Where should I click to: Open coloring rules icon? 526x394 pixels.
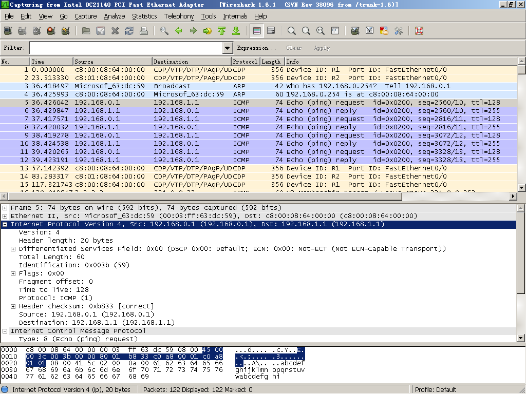(384, 31)
